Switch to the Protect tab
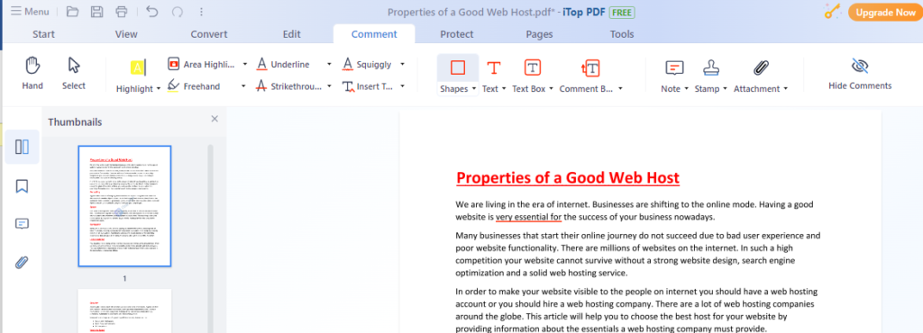923x333 pixels. coord(457,34)
